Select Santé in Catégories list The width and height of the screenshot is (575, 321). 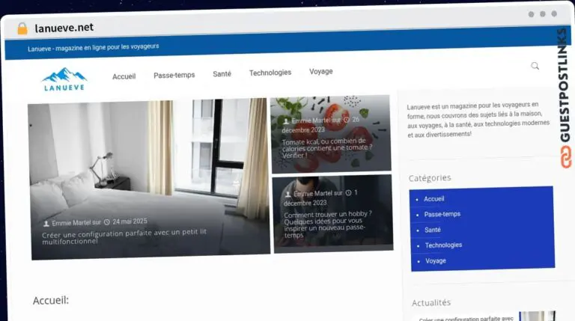coord(432,230)
